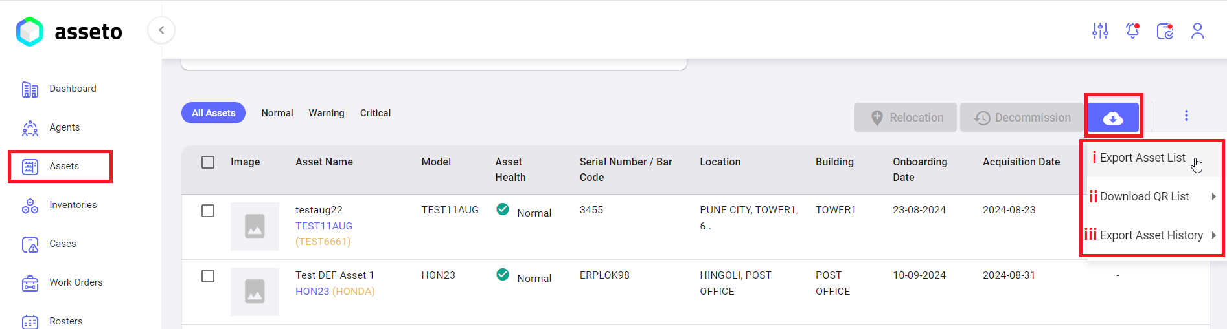Screen dimensions: 1227x329
Task: Check the testaug22 row checkbox
Action: (208, 211)
